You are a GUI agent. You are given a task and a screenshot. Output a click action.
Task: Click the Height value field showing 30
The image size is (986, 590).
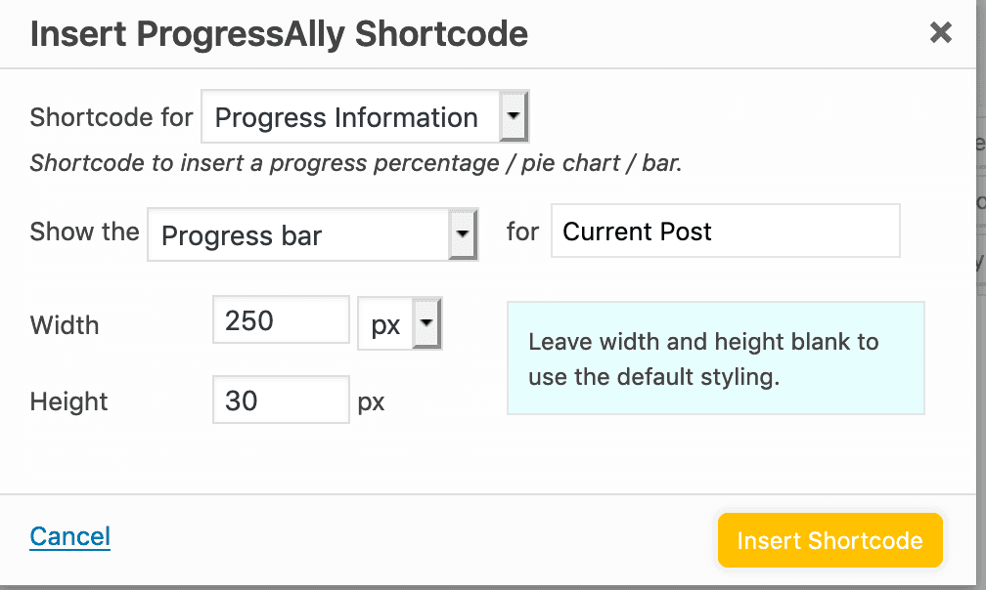click(281, 400)
